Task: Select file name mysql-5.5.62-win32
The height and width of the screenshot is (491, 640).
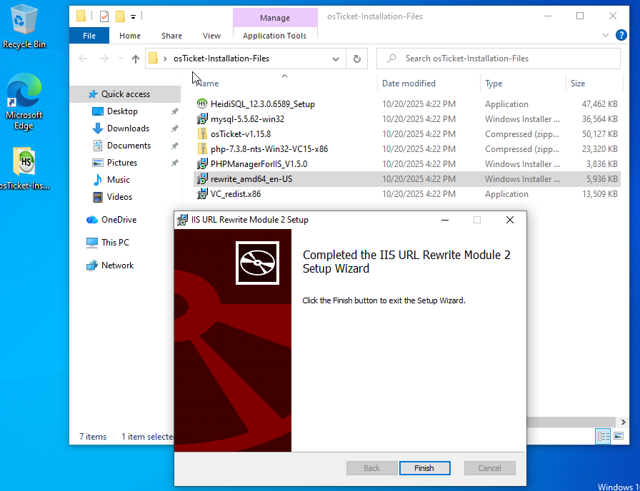Action: pos(247,119)
